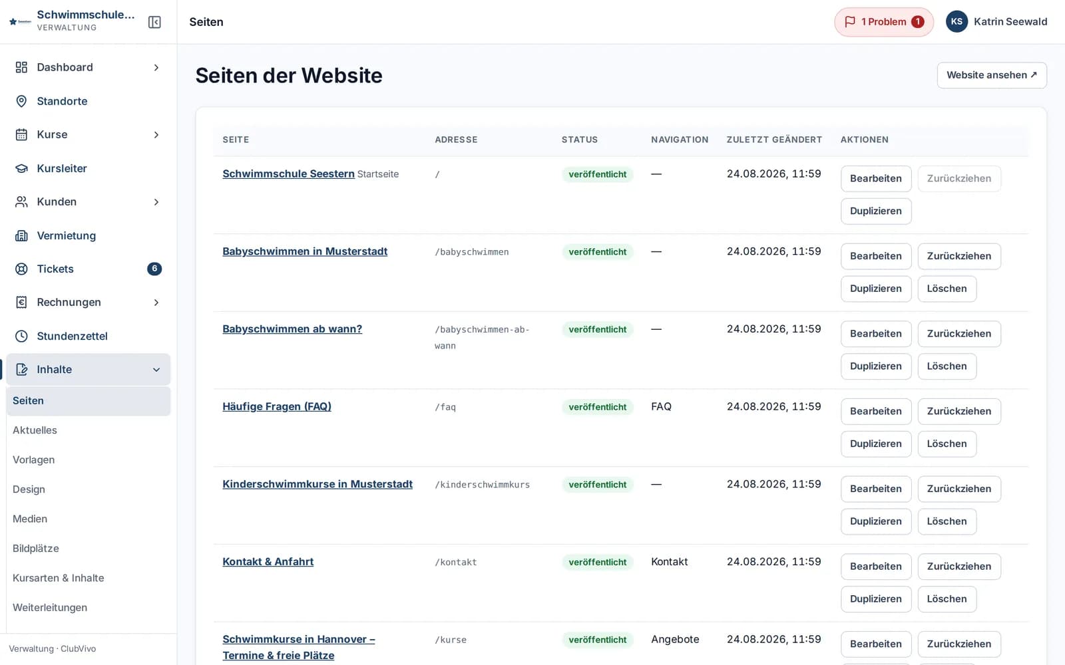Open the Kinderschwimmkurse in Musterstadt link

point(318,484)
